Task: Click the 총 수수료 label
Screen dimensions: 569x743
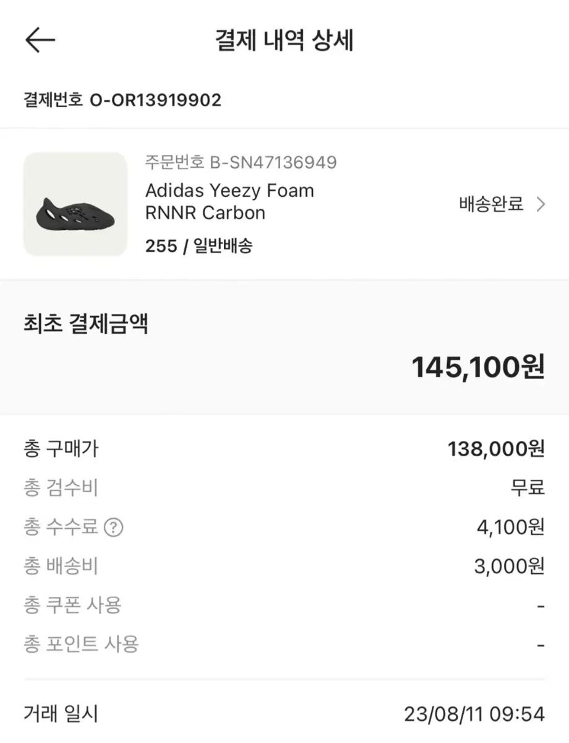Action: pyautogui.click(x=61, y=528)
